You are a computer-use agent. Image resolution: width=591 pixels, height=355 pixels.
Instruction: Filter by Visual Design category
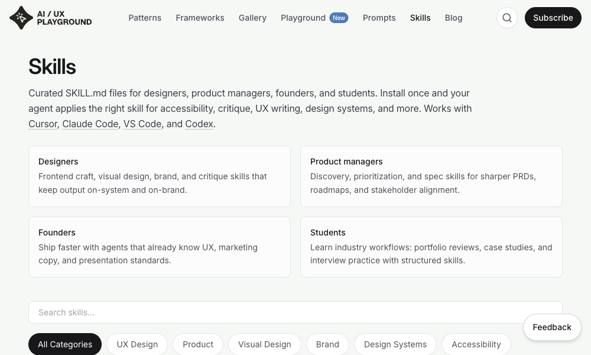tap(265, 344)
